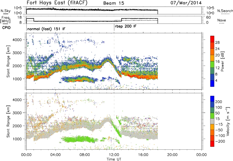
Task: Click the '-200' velocity colorbar value
Action: [220, 141]
